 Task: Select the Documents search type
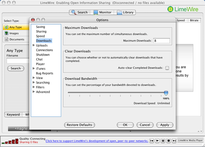tap(16, 39)
